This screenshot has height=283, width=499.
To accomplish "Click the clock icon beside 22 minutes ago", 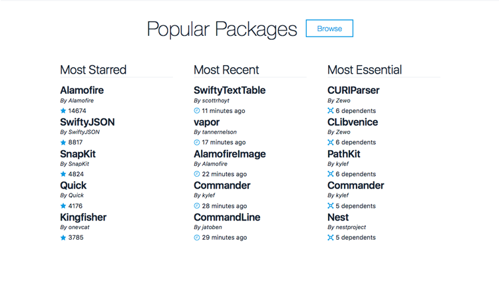I will pos(197,174).
